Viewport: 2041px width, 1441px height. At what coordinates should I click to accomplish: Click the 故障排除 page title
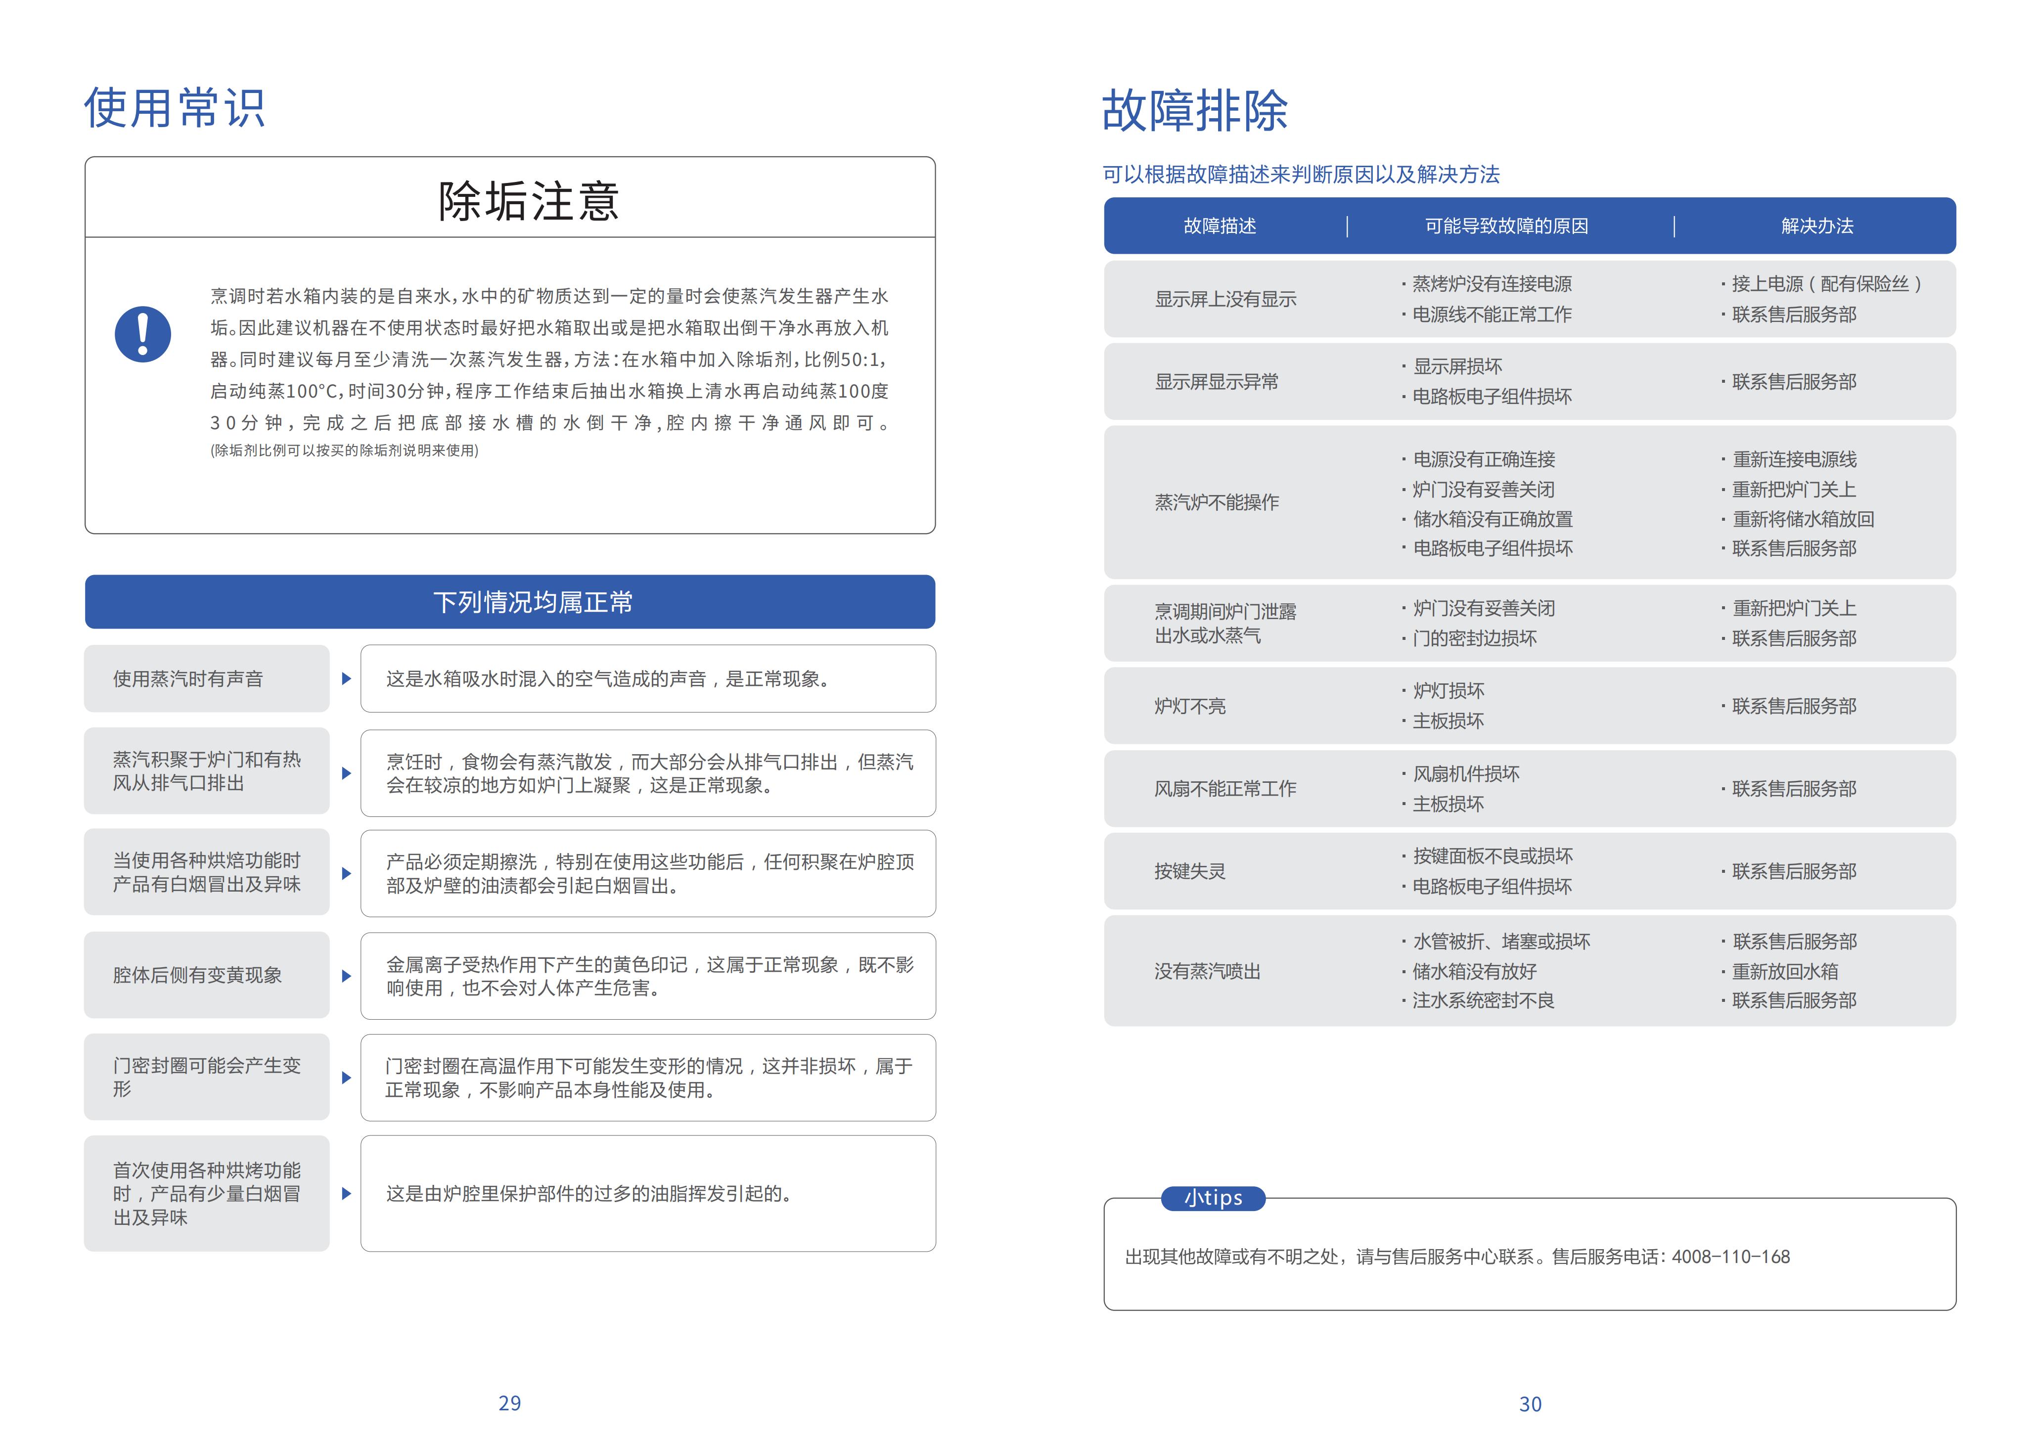(1194, 110)
